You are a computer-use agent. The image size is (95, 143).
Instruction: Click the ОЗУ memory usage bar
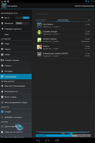point(63,136)
